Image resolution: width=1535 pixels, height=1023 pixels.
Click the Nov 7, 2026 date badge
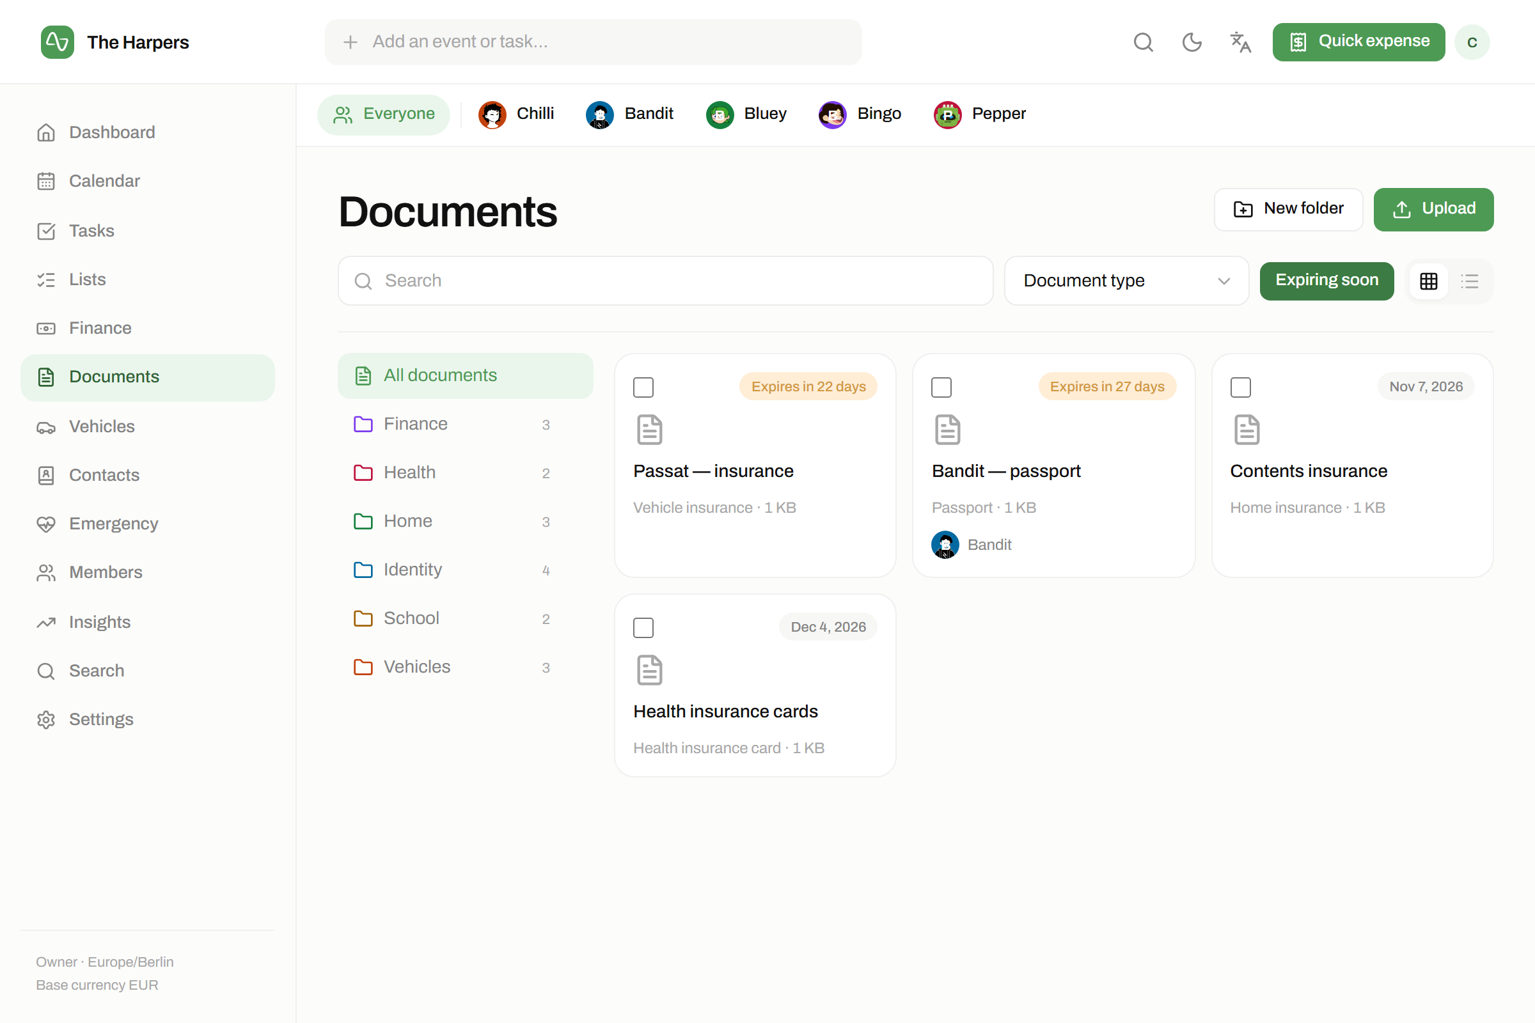pyautogui.click(x=1426, y=387)
